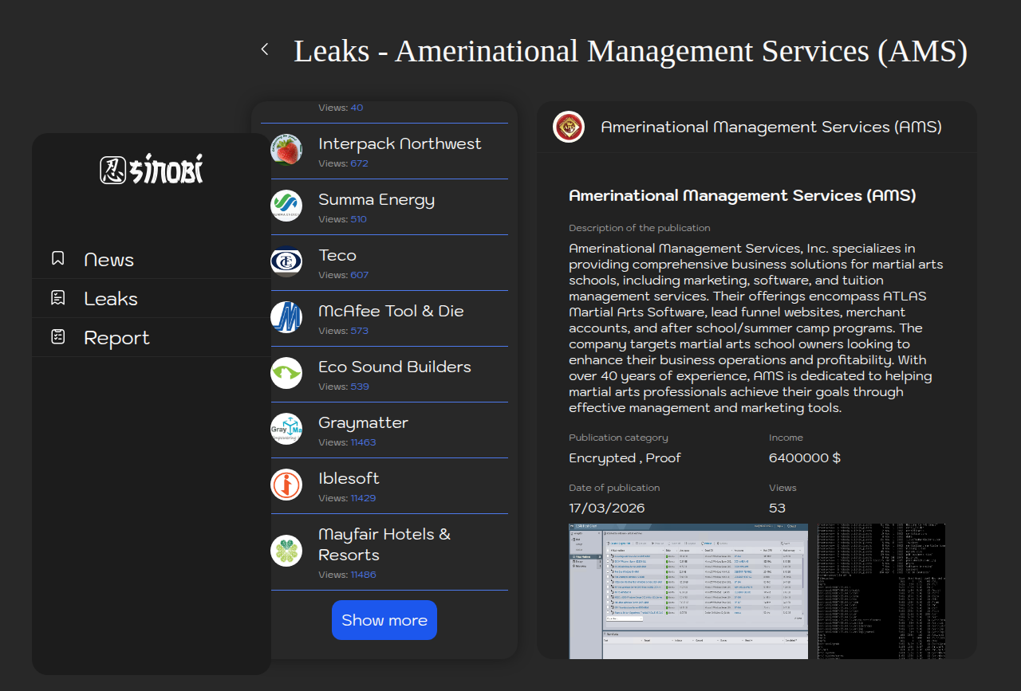Click the orange Iblesoft logo

click(286, 485)
